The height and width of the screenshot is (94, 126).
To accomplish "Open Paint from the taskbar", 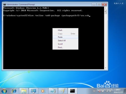I will point(63,91).
